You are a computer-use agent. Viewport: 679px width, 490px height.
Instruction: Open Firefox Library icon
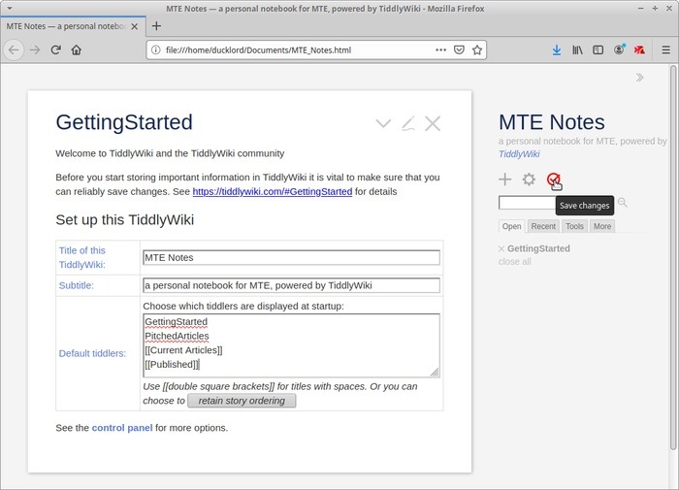point(577,50)
